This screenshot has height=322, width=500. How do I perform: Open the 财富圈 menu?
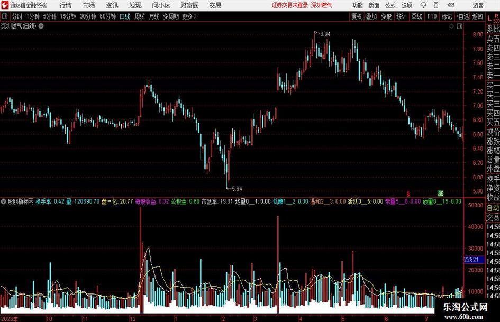(x=189, y=5)
